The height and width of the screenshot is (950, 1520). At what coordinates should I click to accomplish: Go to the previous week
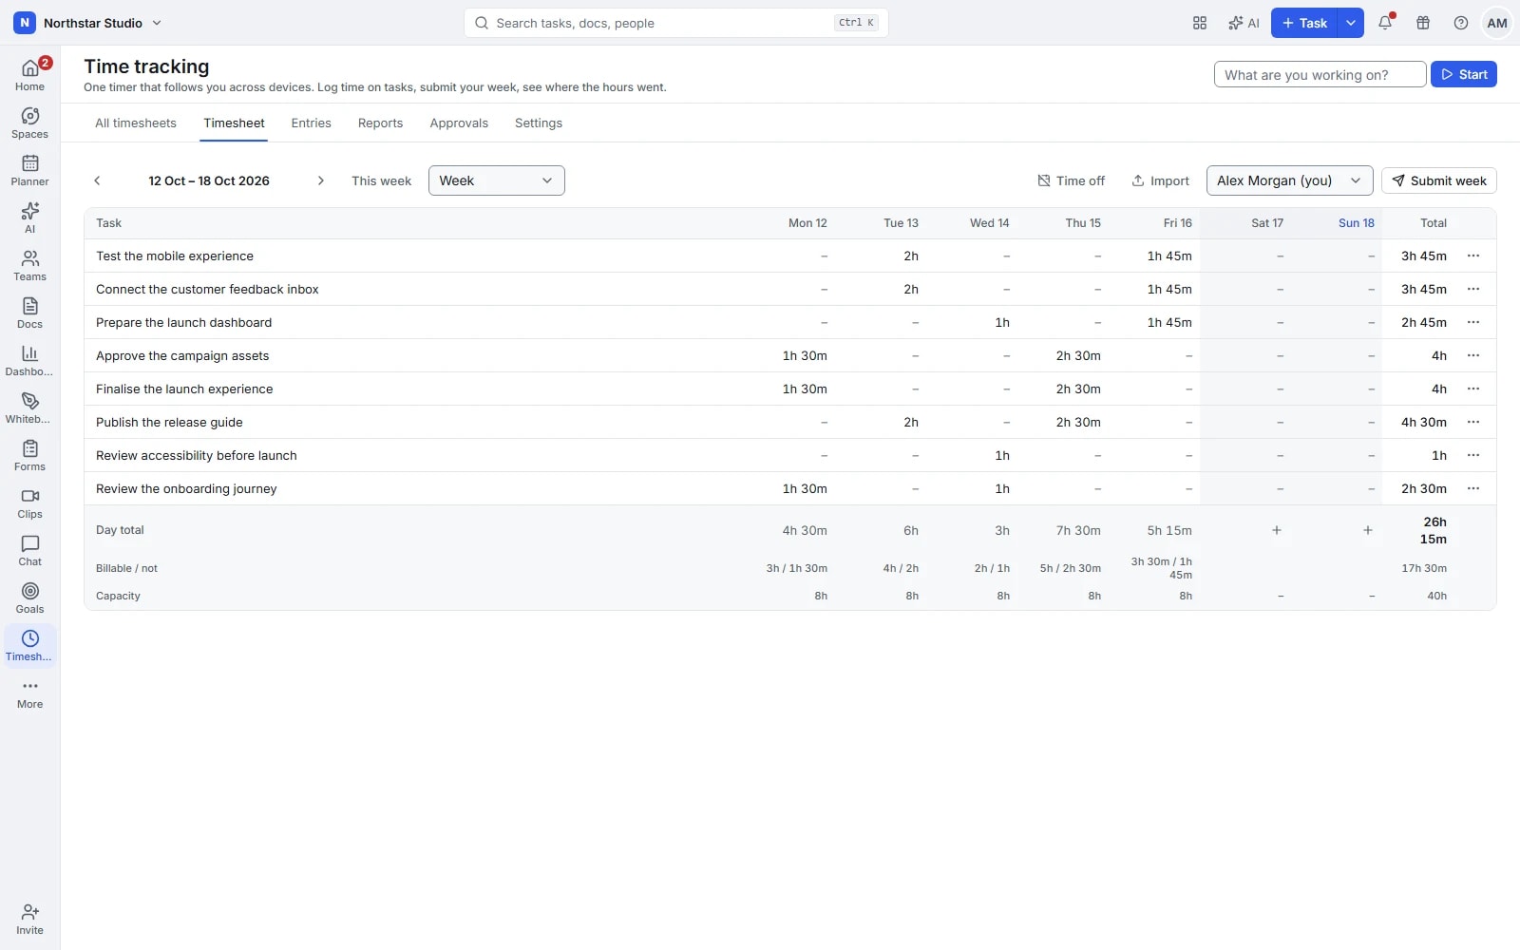click(97, 180)
